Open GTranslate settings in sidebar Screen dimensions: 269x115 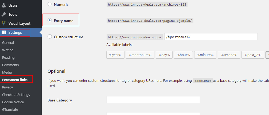(x=10, y=109)
